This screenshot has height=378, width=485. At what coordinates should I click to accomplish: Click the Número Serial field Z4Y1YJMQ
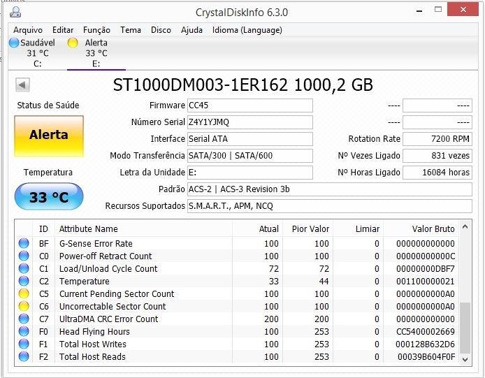click(250, 122)
